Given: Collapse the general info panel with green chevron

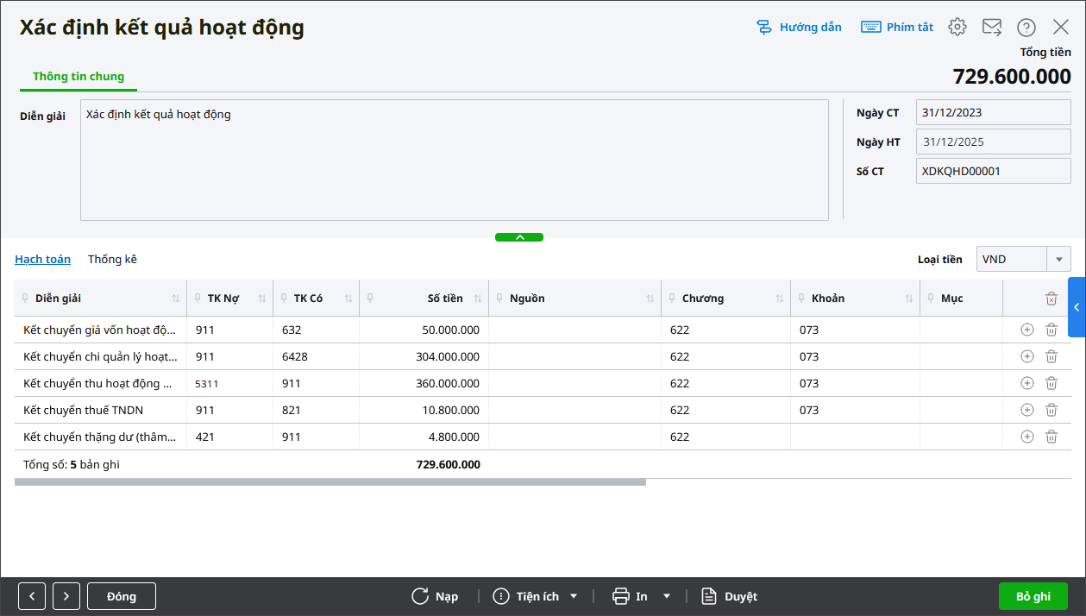Looking at the screenshot, I should coord(519,237).
